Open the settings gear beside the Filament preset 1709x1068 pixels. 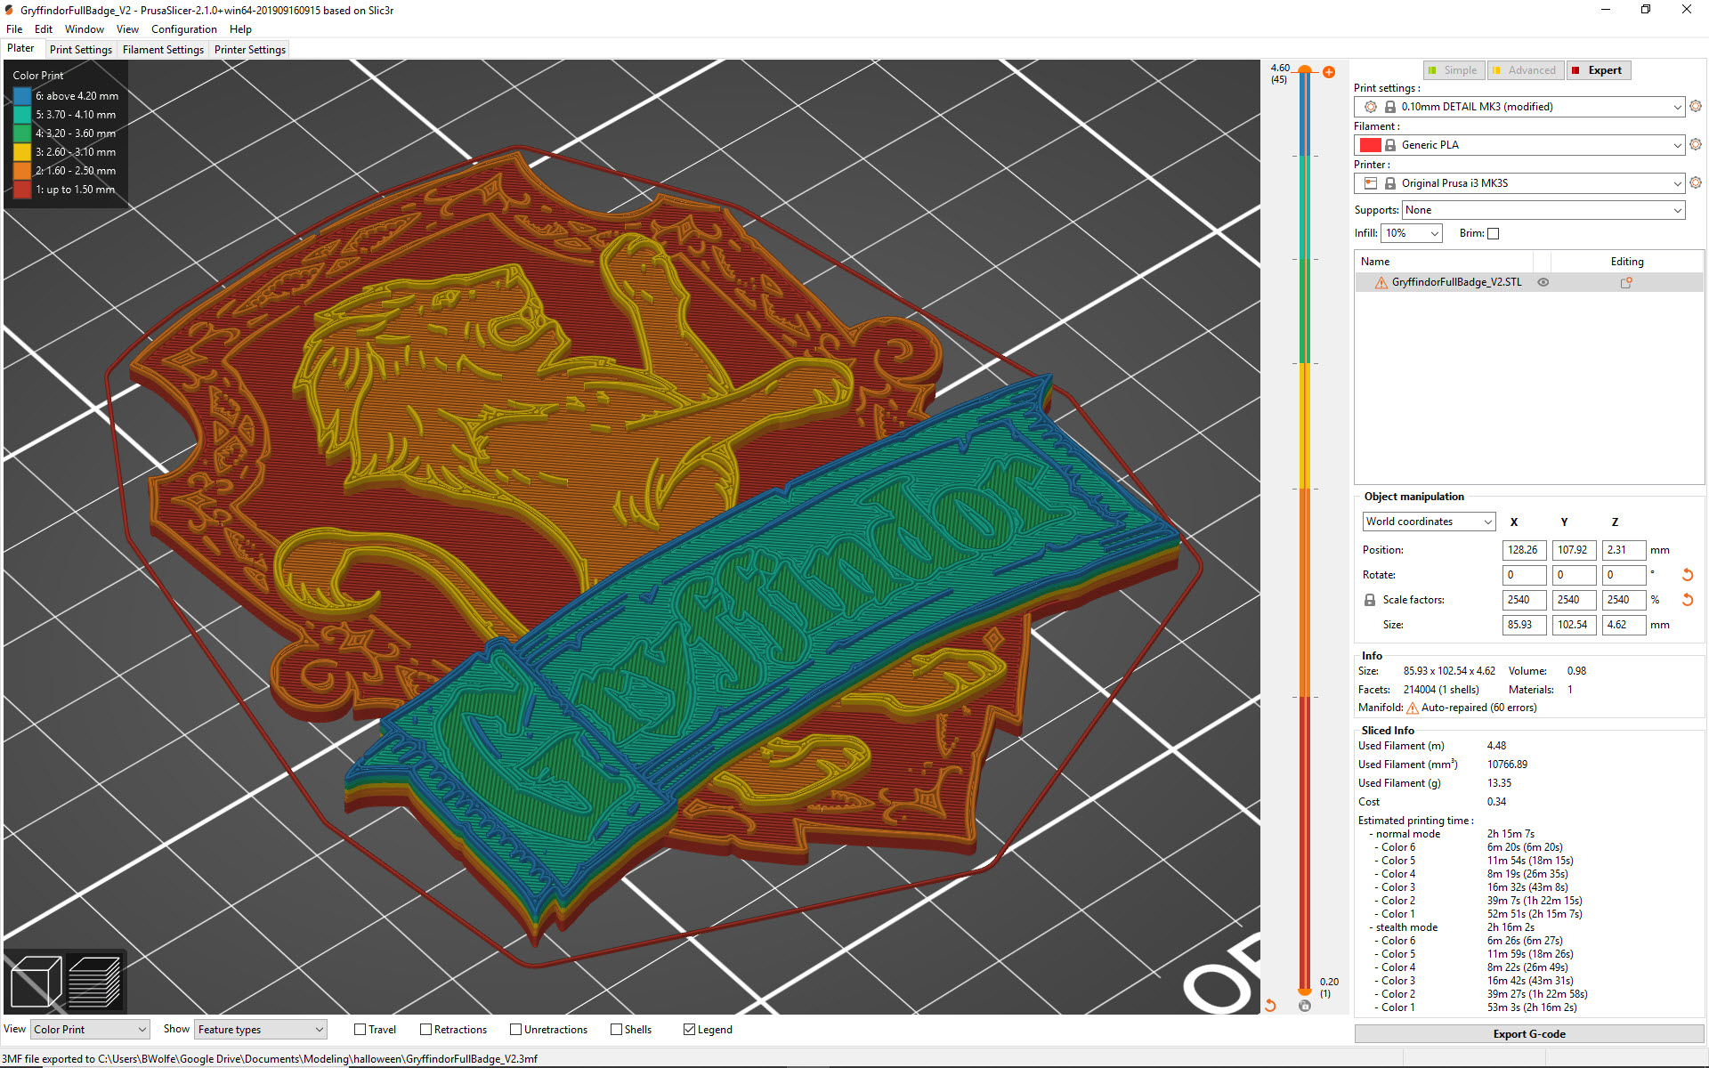(1696, 144)
